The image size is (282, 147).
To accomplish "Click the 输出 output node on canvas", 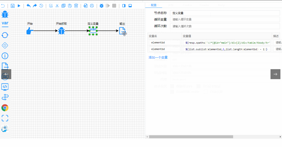I will pyautogui.click(x=122, y=31).
